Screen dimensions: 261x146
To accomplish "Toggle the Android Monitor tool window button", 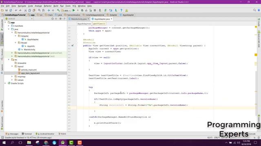I will pyautogui.click(x=45, y=134).
